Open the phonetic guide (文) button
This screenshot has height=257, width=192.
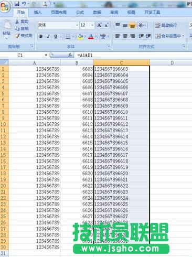point(103,36)
